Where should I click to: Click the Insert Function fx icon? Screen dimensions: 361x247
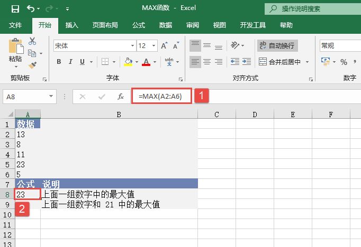coord(121,97)
